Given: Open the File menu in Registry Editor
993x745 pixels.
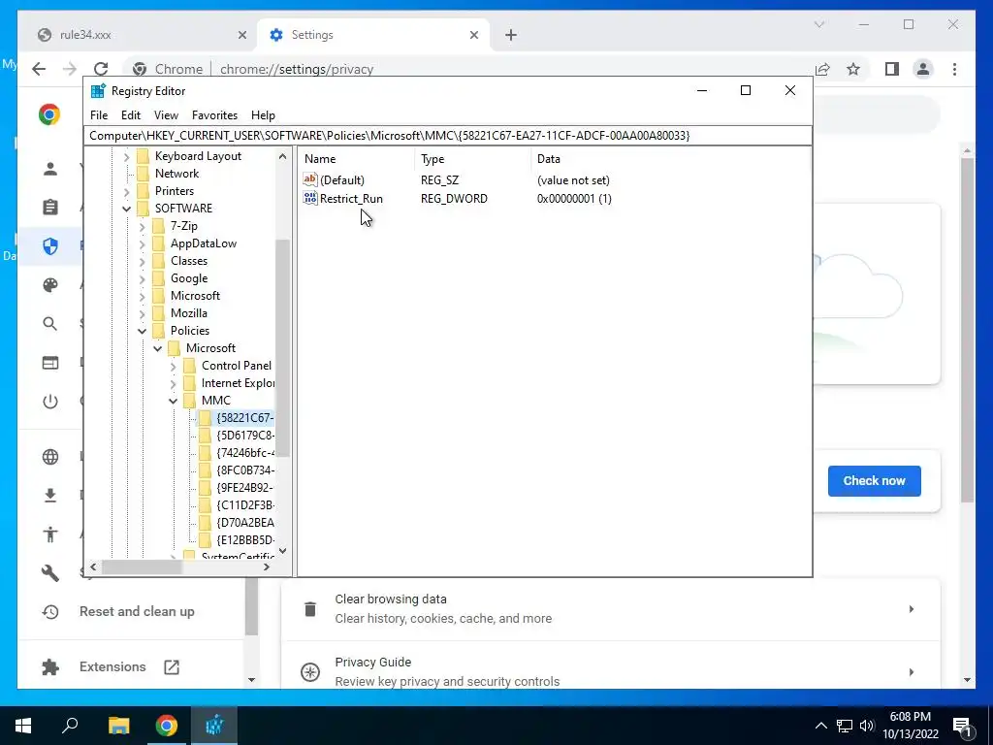Looking at the screenshot, I should [99, 115].
